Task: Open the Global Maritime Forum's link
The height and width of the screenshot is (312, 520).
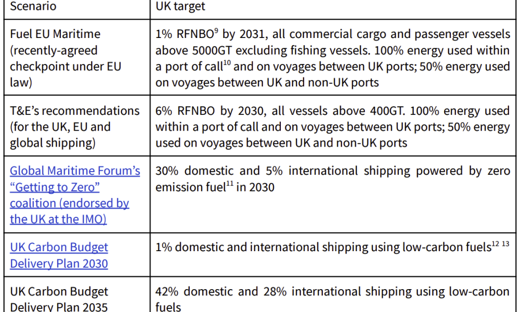Action: click(x=75, y=171)
